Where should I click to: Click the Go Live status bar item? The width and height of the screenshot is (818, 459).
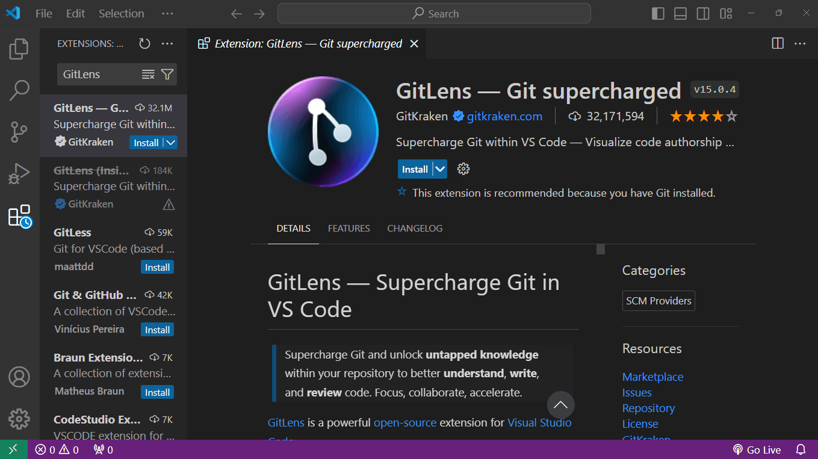click(x=757, y=449)
